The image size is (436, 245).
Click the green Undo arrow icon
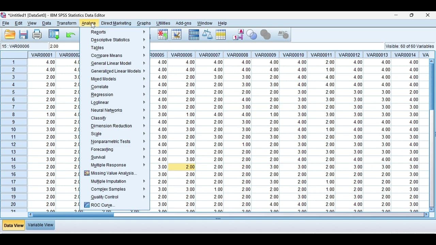point(71,34)
